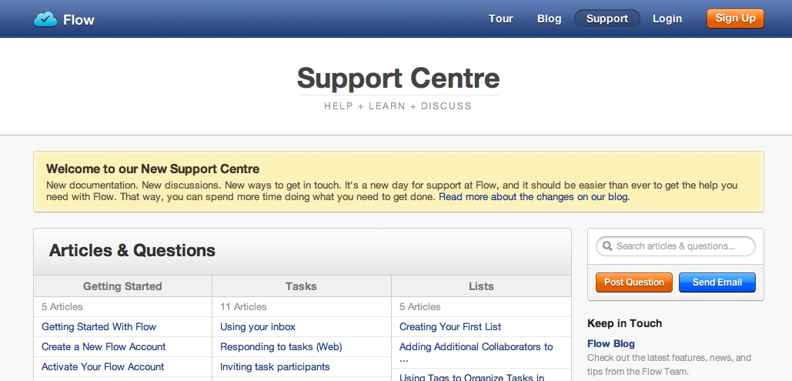Open the Login page
This screenshot has width=792, height=381.
667,18
